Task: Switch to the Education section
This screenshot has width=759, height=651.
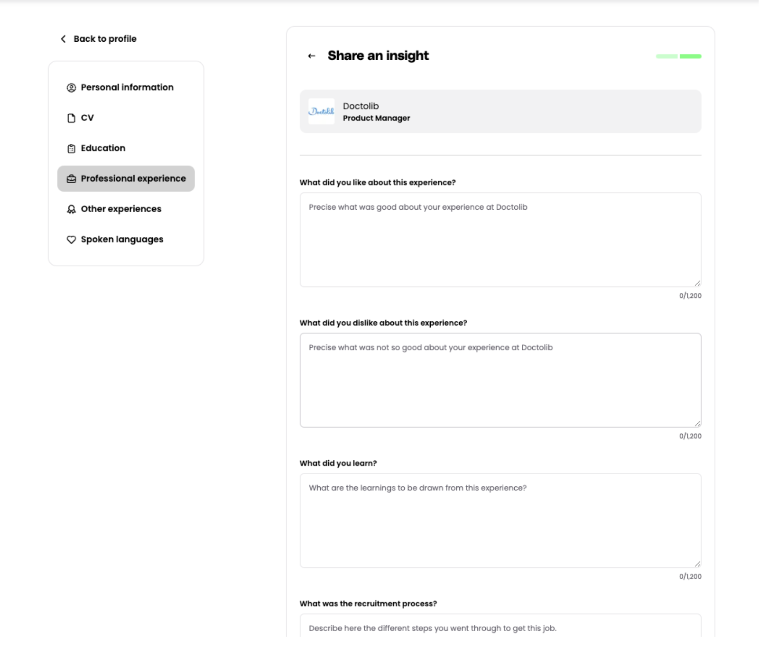Action: [103, 148]
